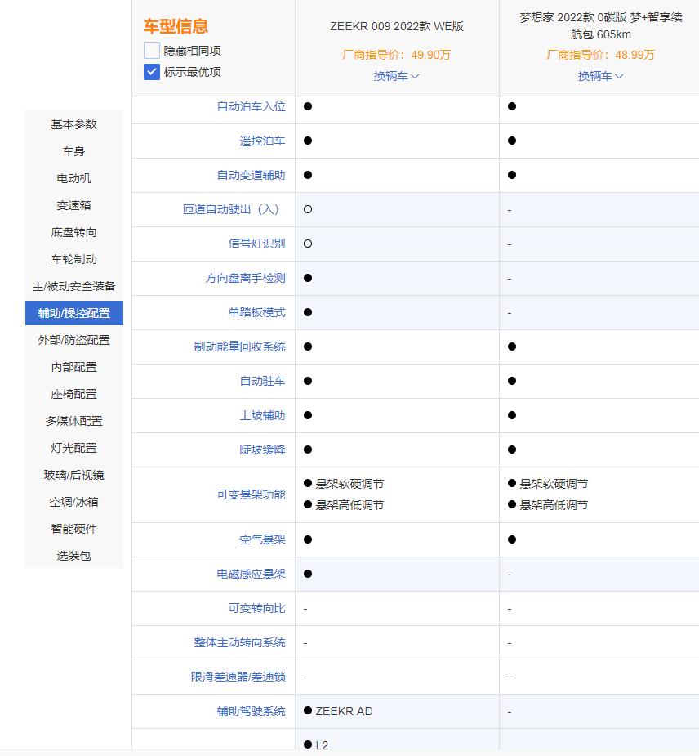Open 换辆车 dropdown under ZEEKR 009
Image resolution: width=699 pixels, height=756 pixels.
coord(397,76)
